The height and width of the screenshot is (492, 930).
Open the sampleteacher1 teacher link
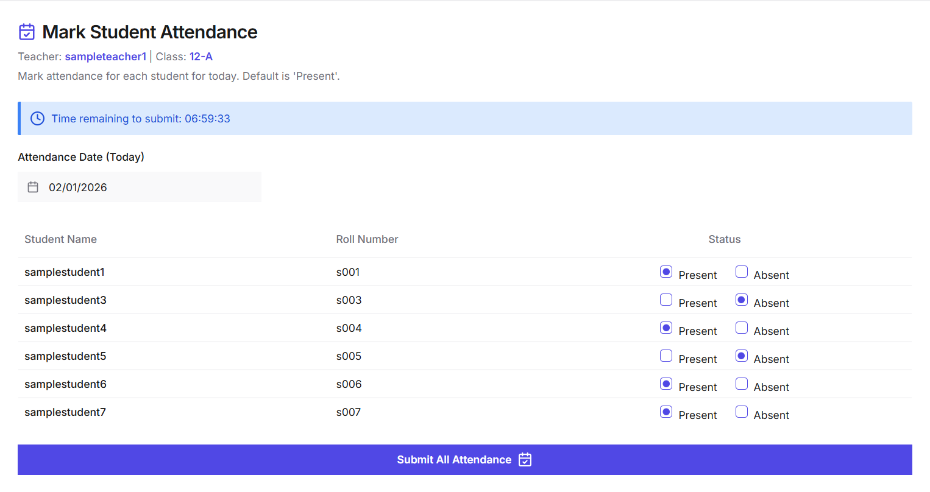pos(105,56)
